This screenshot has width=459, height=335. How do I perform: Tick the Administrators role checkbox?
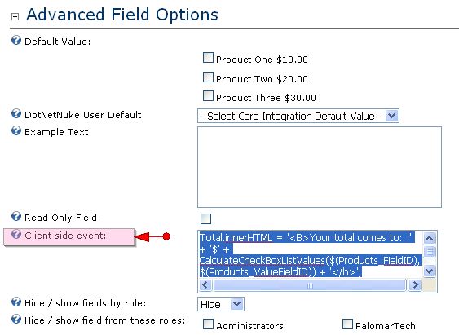click(208, 324)
